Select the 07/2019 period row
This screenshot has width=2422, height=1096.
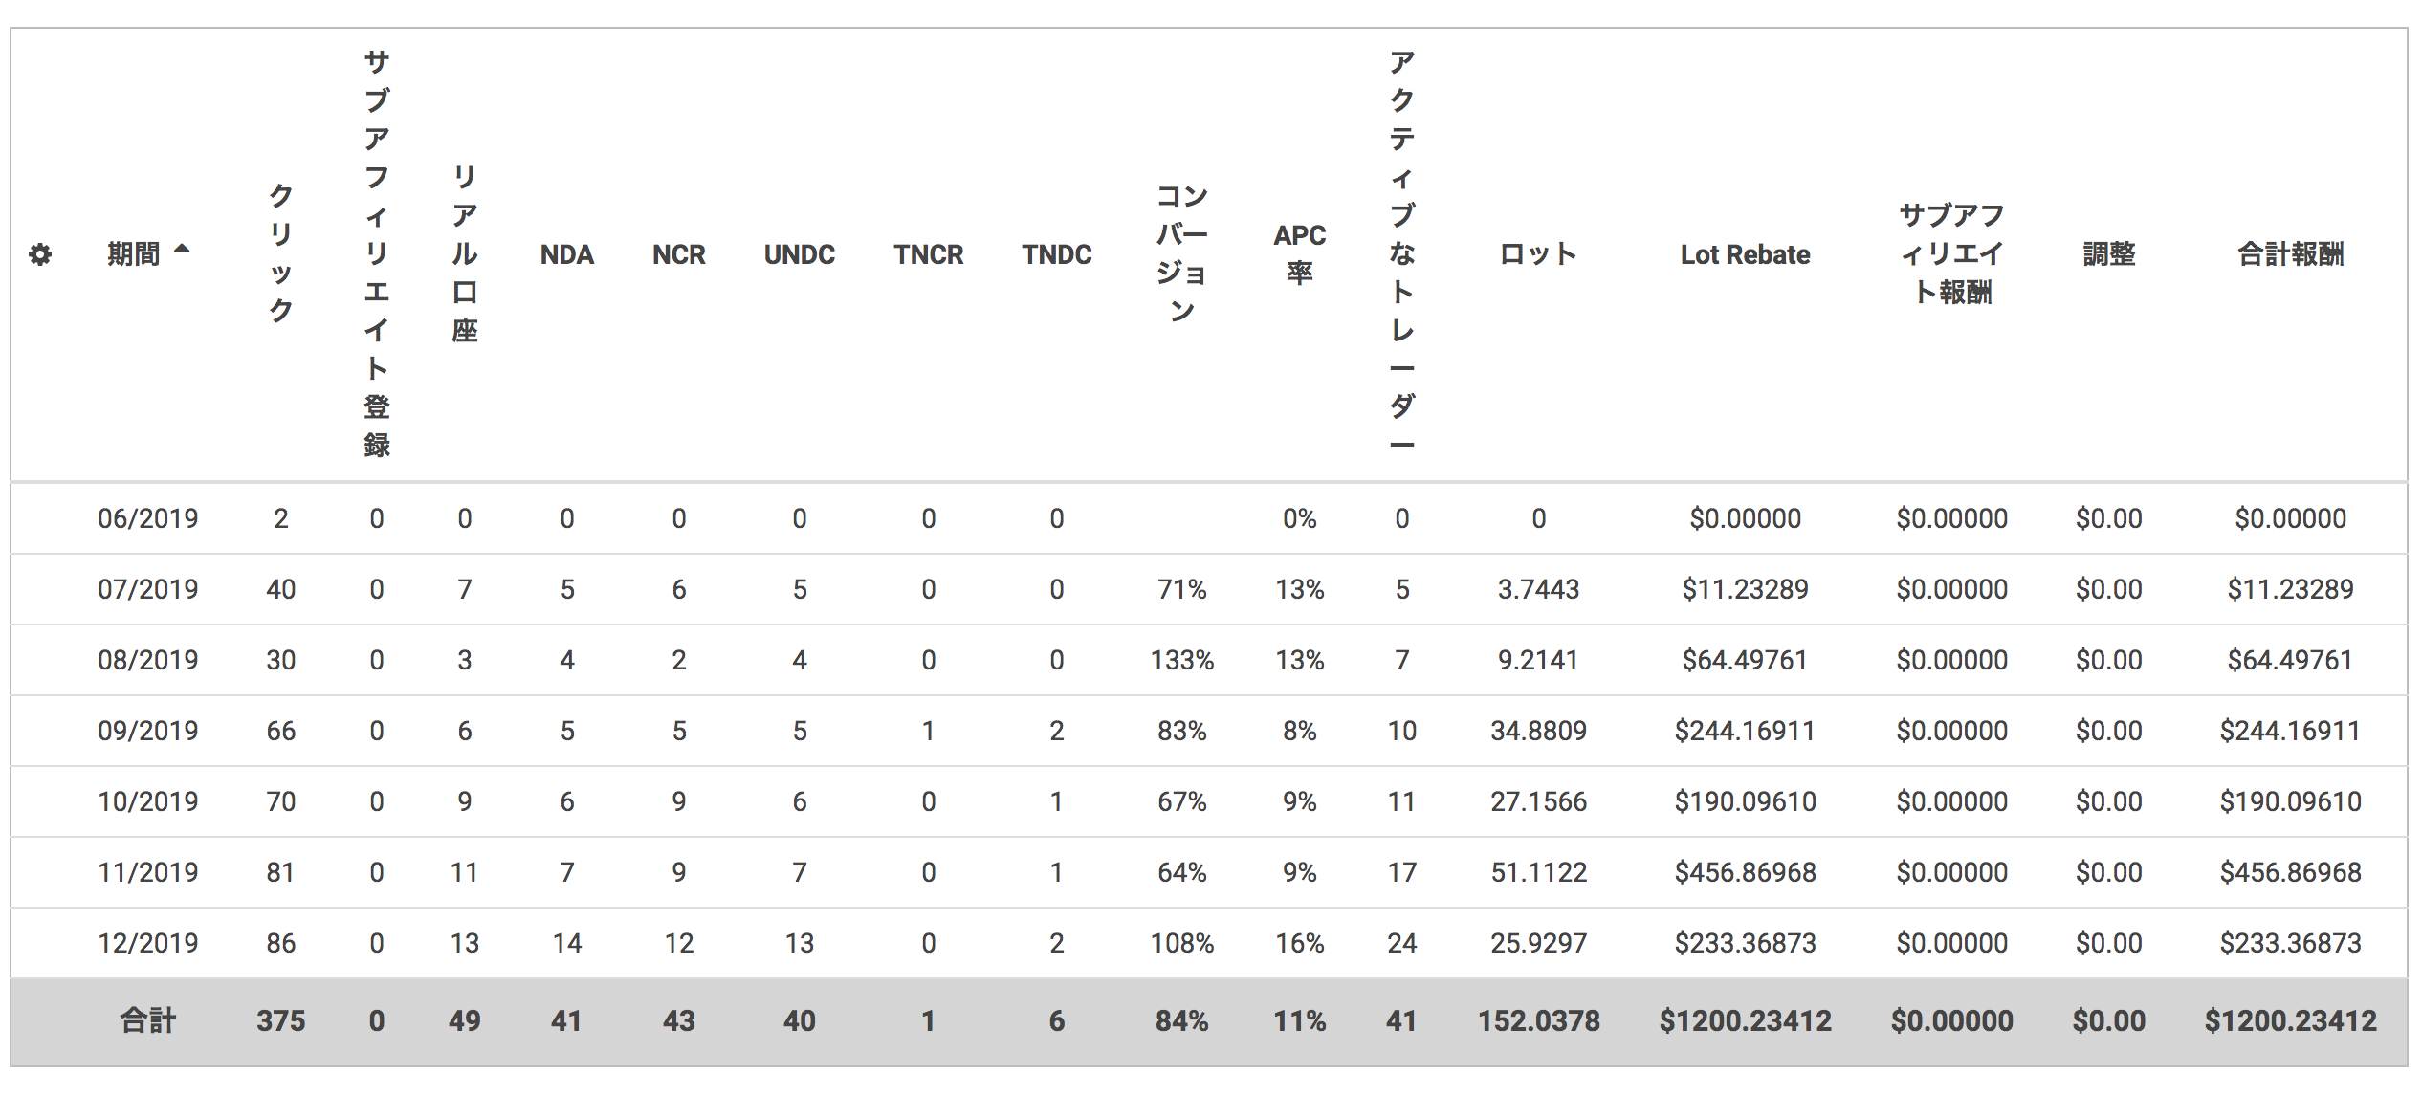(148, 589)
